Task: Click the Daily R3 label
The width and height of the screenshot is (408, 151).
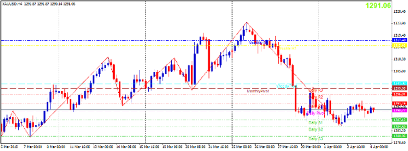Action: (316, 90)
